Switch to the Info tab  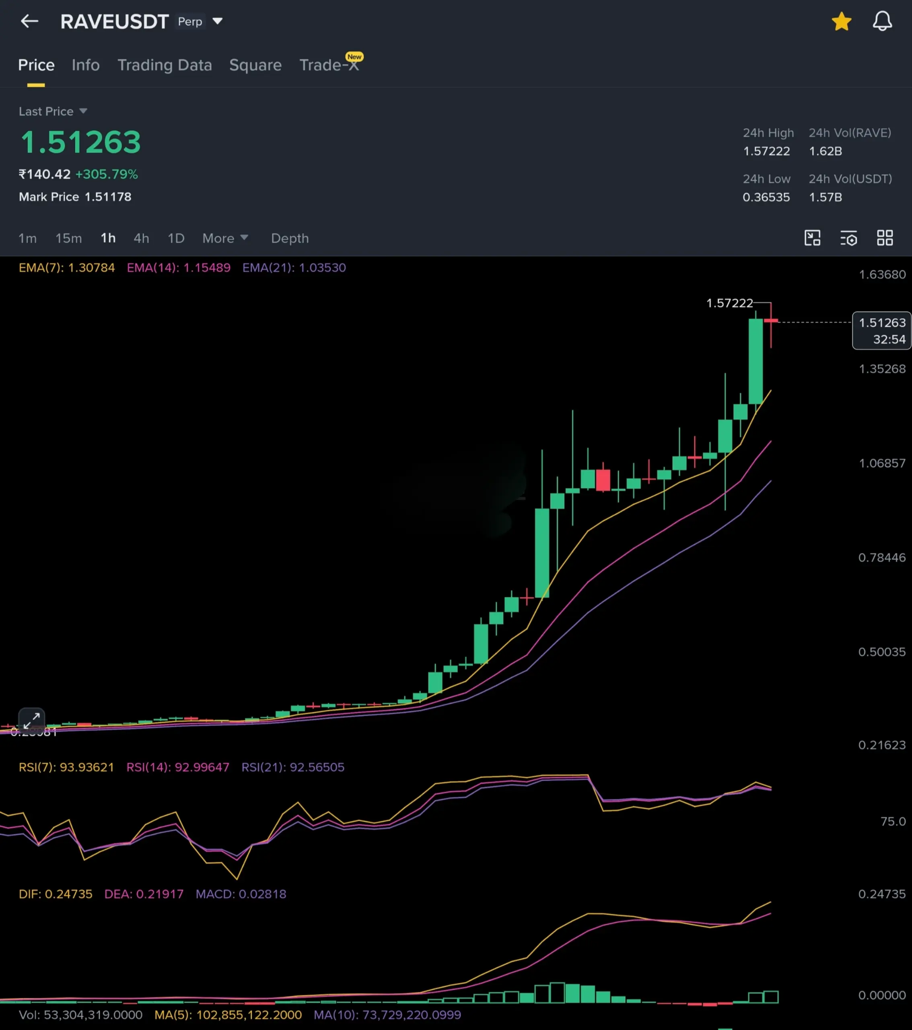(86, 65)
